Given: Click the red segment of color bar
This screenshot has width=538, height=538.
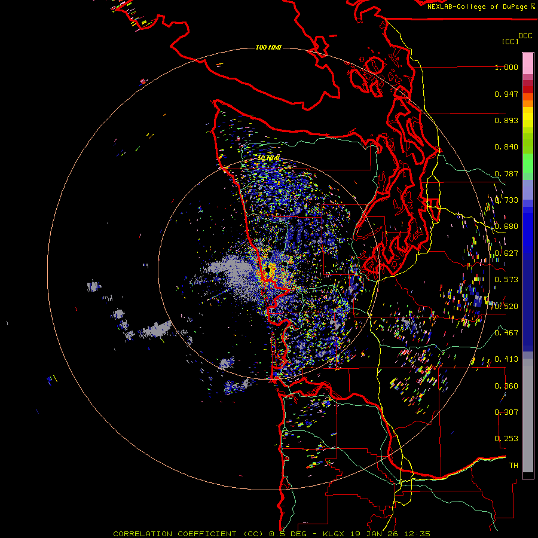Looking at the screenshot, I should [x=528, y=89].
